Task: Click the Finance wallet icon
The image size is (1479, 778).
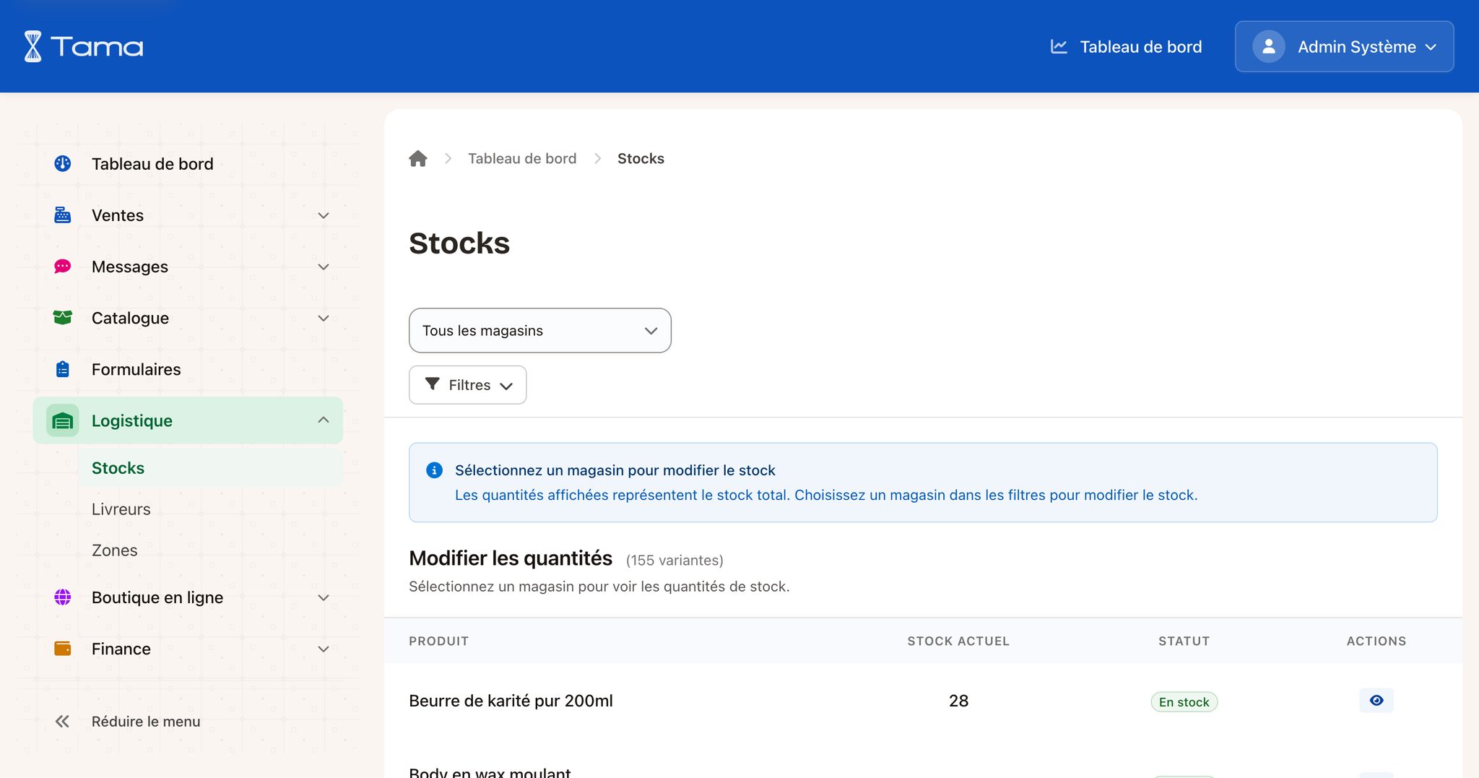Action: [63, 648]
